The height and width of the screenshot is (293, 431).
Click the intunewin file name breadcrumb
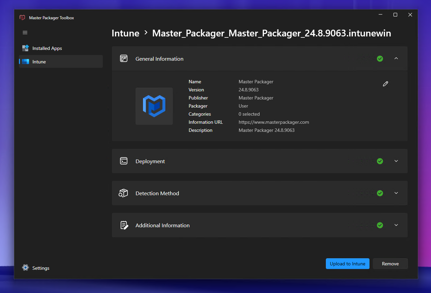[272, 33]
